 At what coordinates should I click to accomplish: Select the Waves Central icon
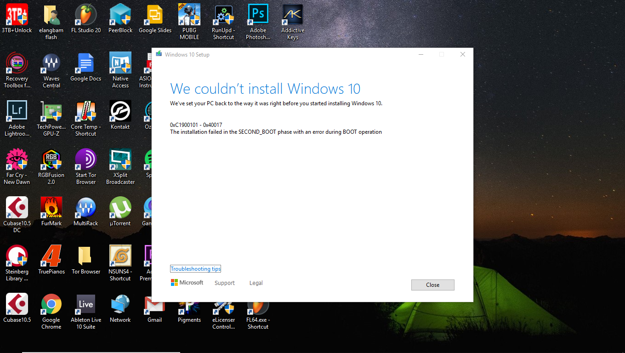coord(51,70)
